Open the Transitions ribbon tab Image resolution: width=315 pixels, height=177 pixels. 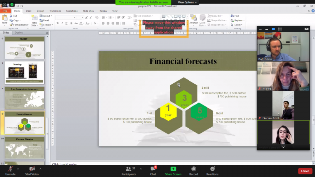(x=55, y=11)
